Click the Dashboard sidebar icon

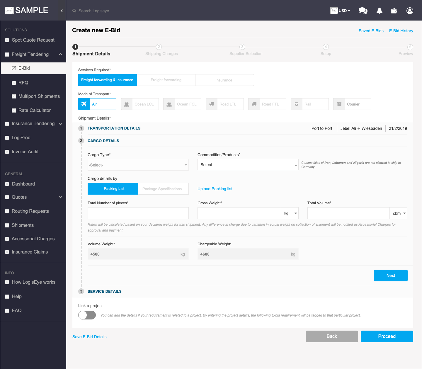[x=7, y=184]
